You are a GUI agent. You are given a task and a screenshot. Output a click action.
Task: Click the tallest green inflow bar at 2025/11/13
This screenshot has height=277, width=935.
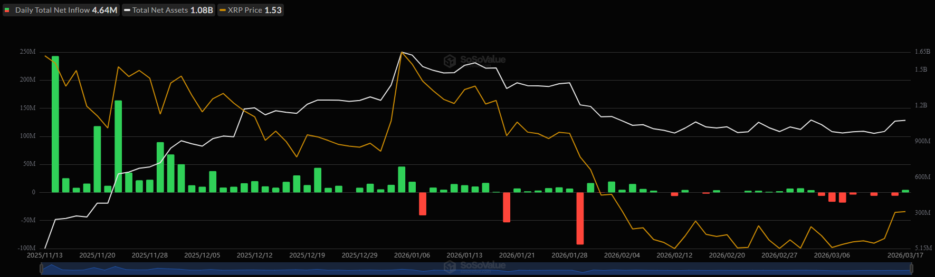[55, 124]
